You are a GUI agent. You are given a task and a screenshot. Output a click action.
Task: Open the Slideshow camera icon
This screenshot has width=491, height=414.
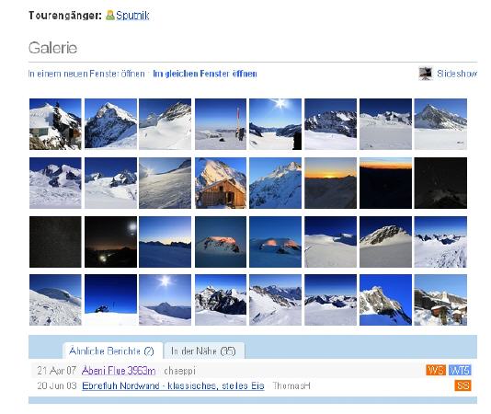click(425, 74)
